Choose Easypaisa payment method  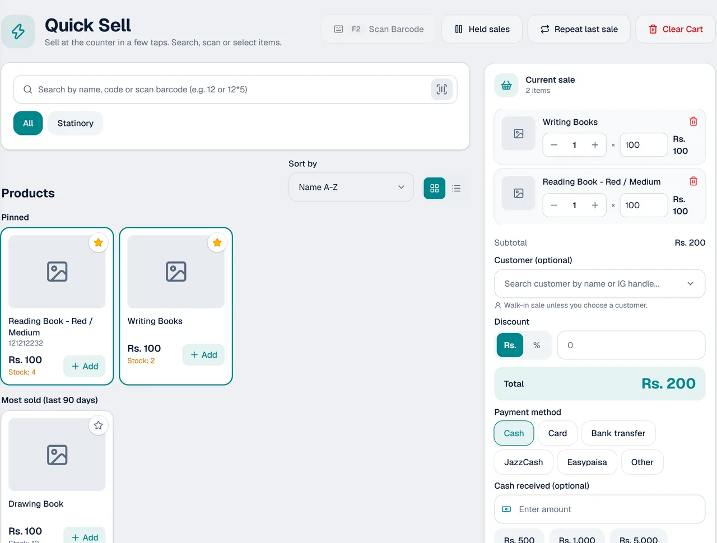pos(587,462)
